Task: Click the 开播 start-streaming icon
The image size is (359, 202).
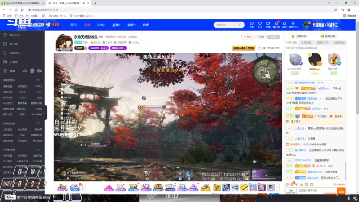Action: (268, 25)
